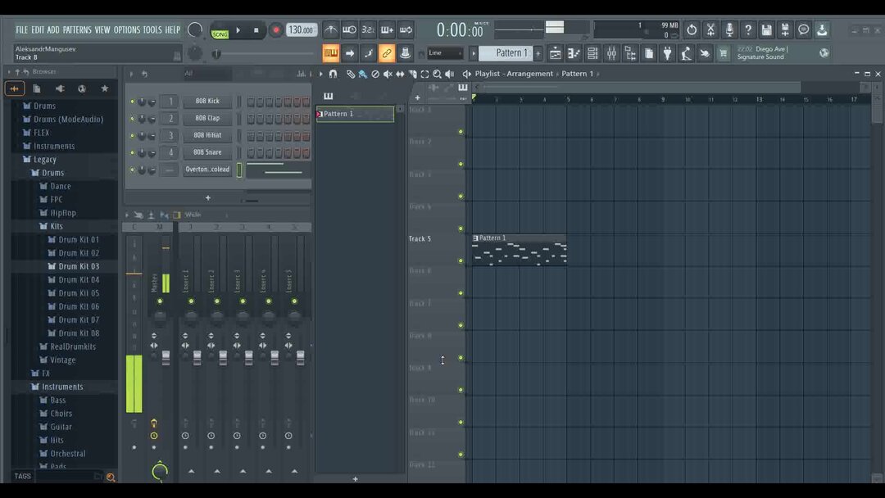Screen dimensions: 885x498
Task: Toggle the orange chain multilink icon
Action: [387, 53]
